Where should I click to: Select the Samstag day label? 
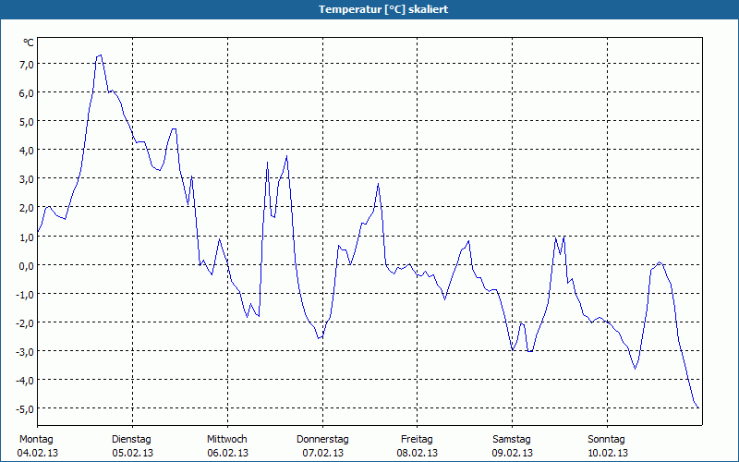pos(512,440)
